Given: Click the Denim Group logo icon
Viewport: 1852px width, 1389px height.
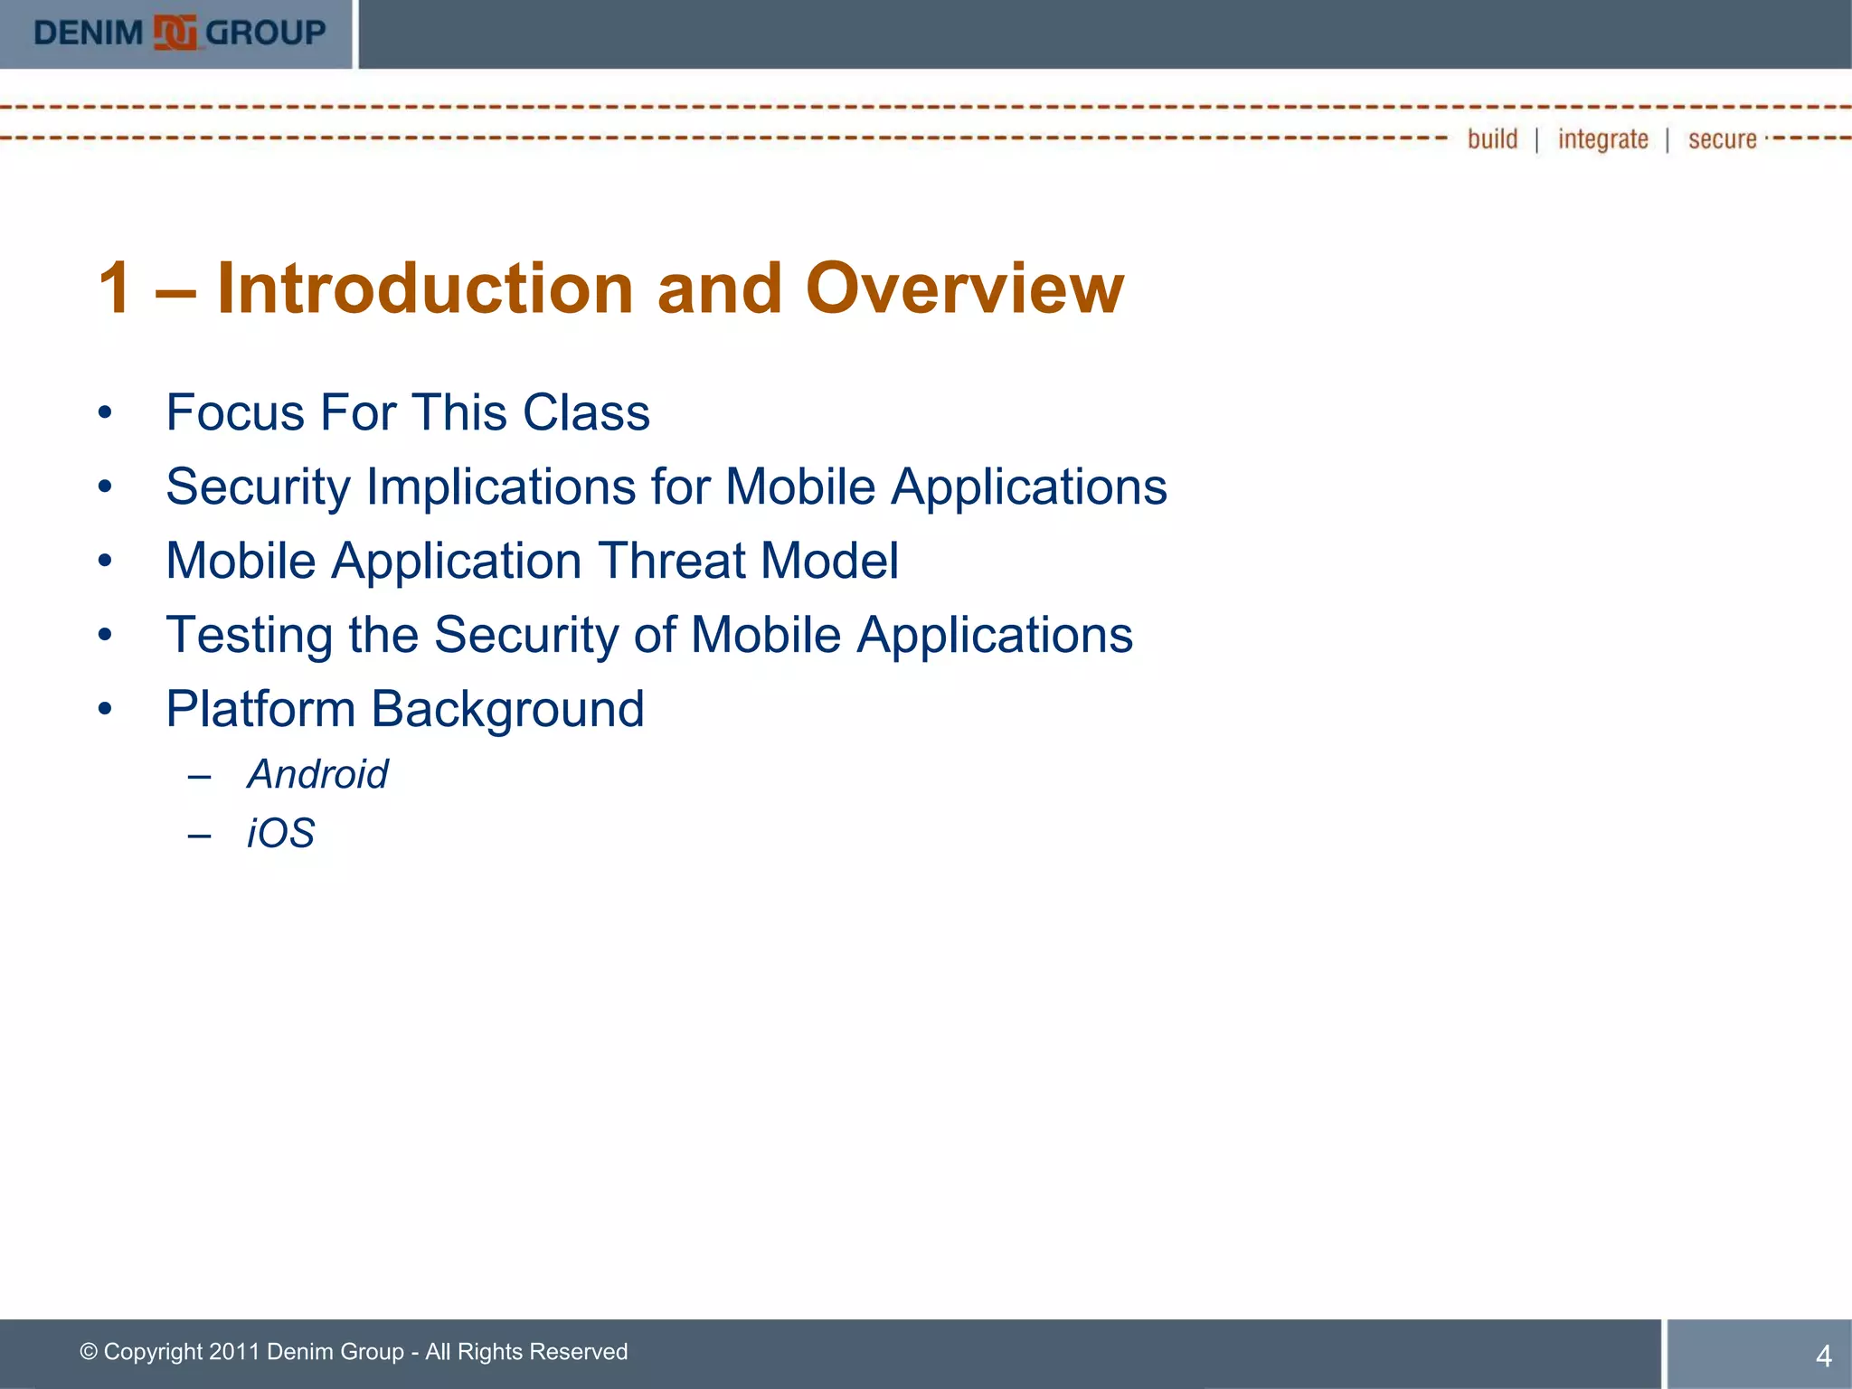Looking at the screenshot, I should click(x=175, y=33).
